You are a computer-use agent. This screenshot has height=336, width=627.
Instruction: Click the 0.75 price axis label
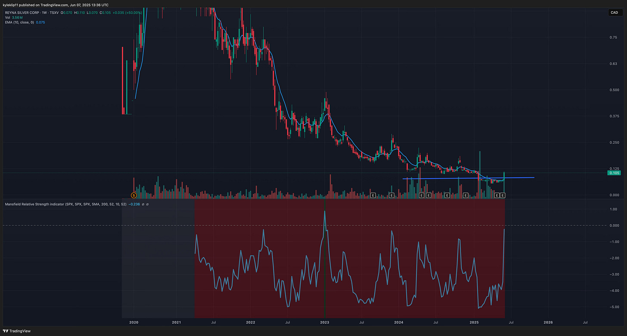point(613,37)
